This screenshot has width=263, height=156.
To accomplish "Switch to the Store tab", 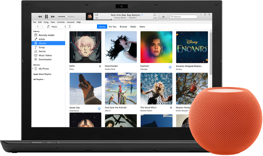I will click(142, 27).
